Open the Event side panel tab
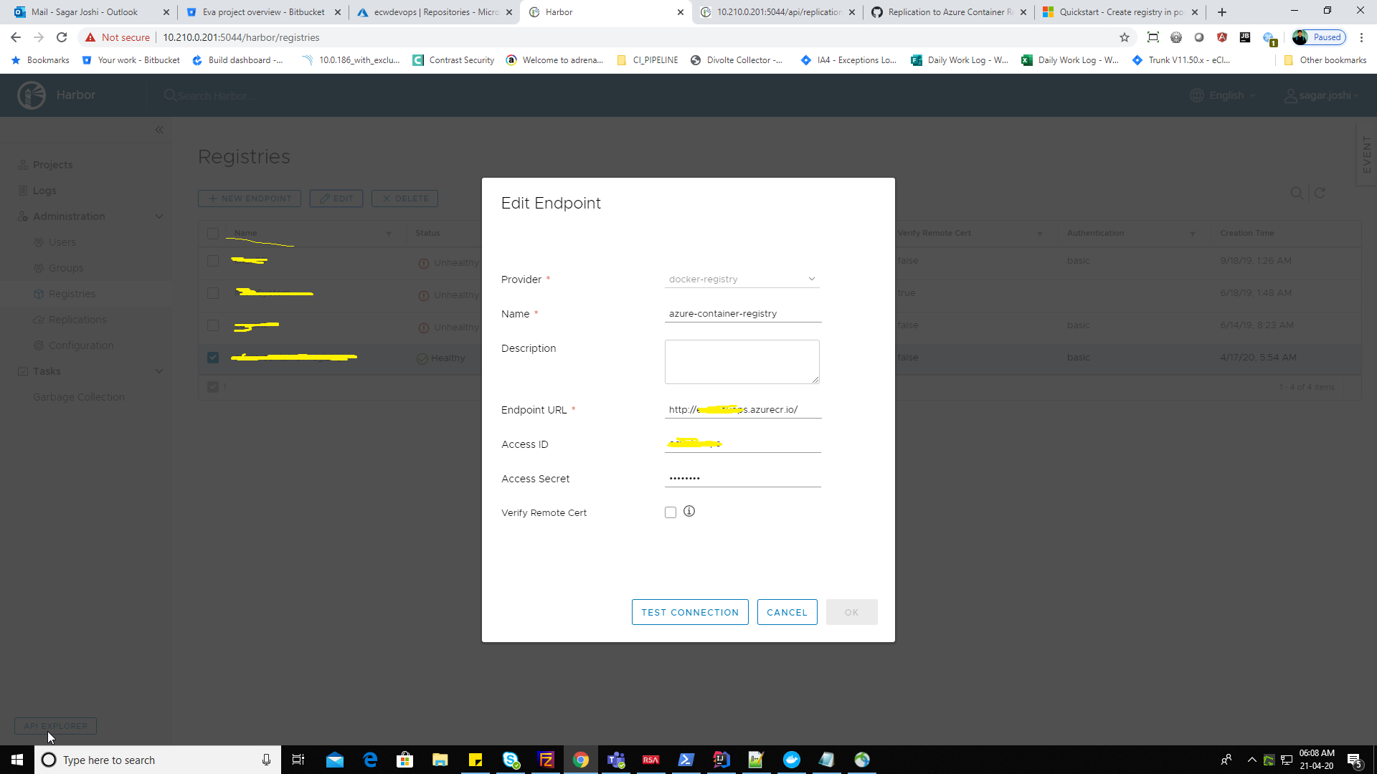Viewport: 1377px width, 774px height. [1366, 154]
